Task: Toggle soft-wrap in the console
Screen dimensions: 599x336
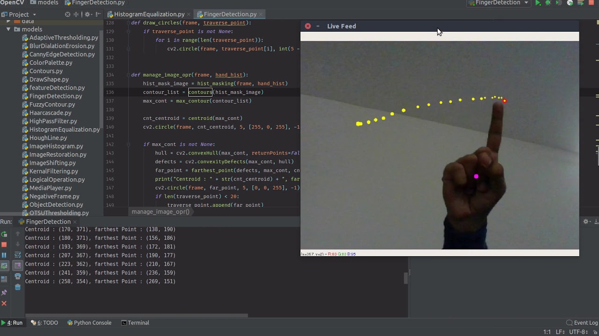Action: [17, 255]
